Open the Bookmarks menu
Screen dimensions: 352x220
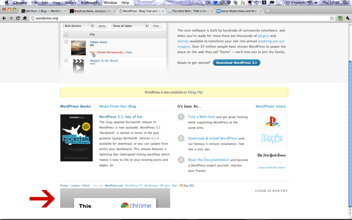pyautogui.click(x=90, y=3)
